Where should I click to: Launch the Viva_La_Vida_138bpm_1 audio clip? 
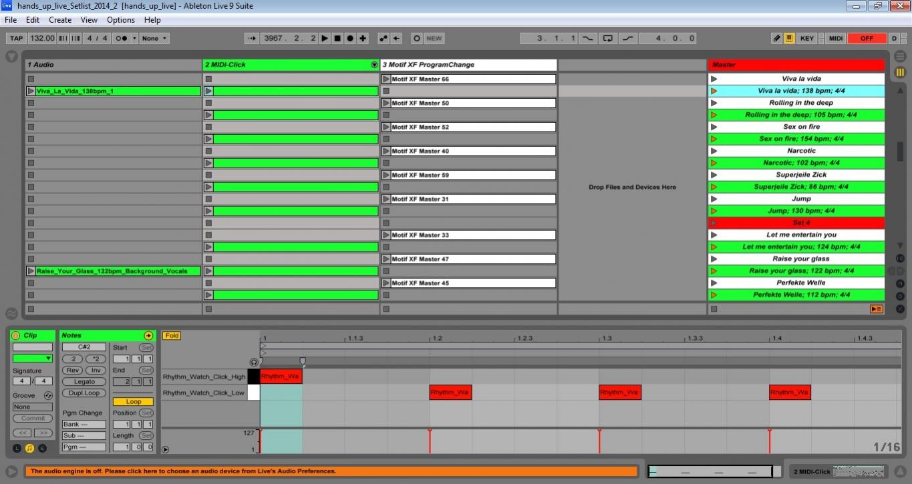click(31, 91)
